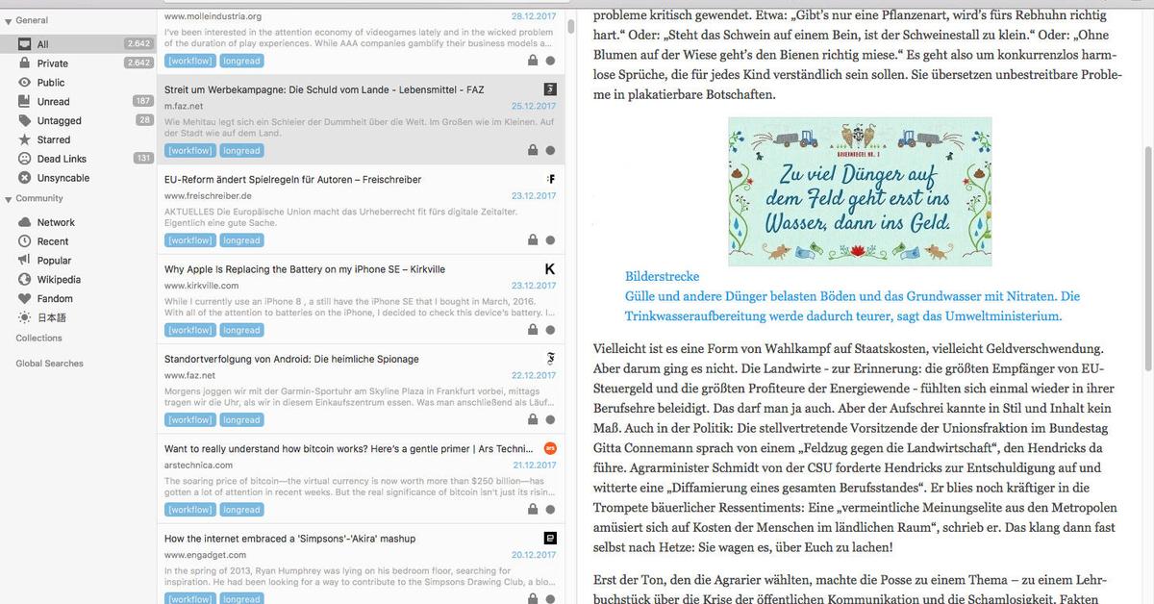Open Starred bookmarks via star icon
Image resolution: width=1154 pixels, height=604 pixels.
point(25,140)
